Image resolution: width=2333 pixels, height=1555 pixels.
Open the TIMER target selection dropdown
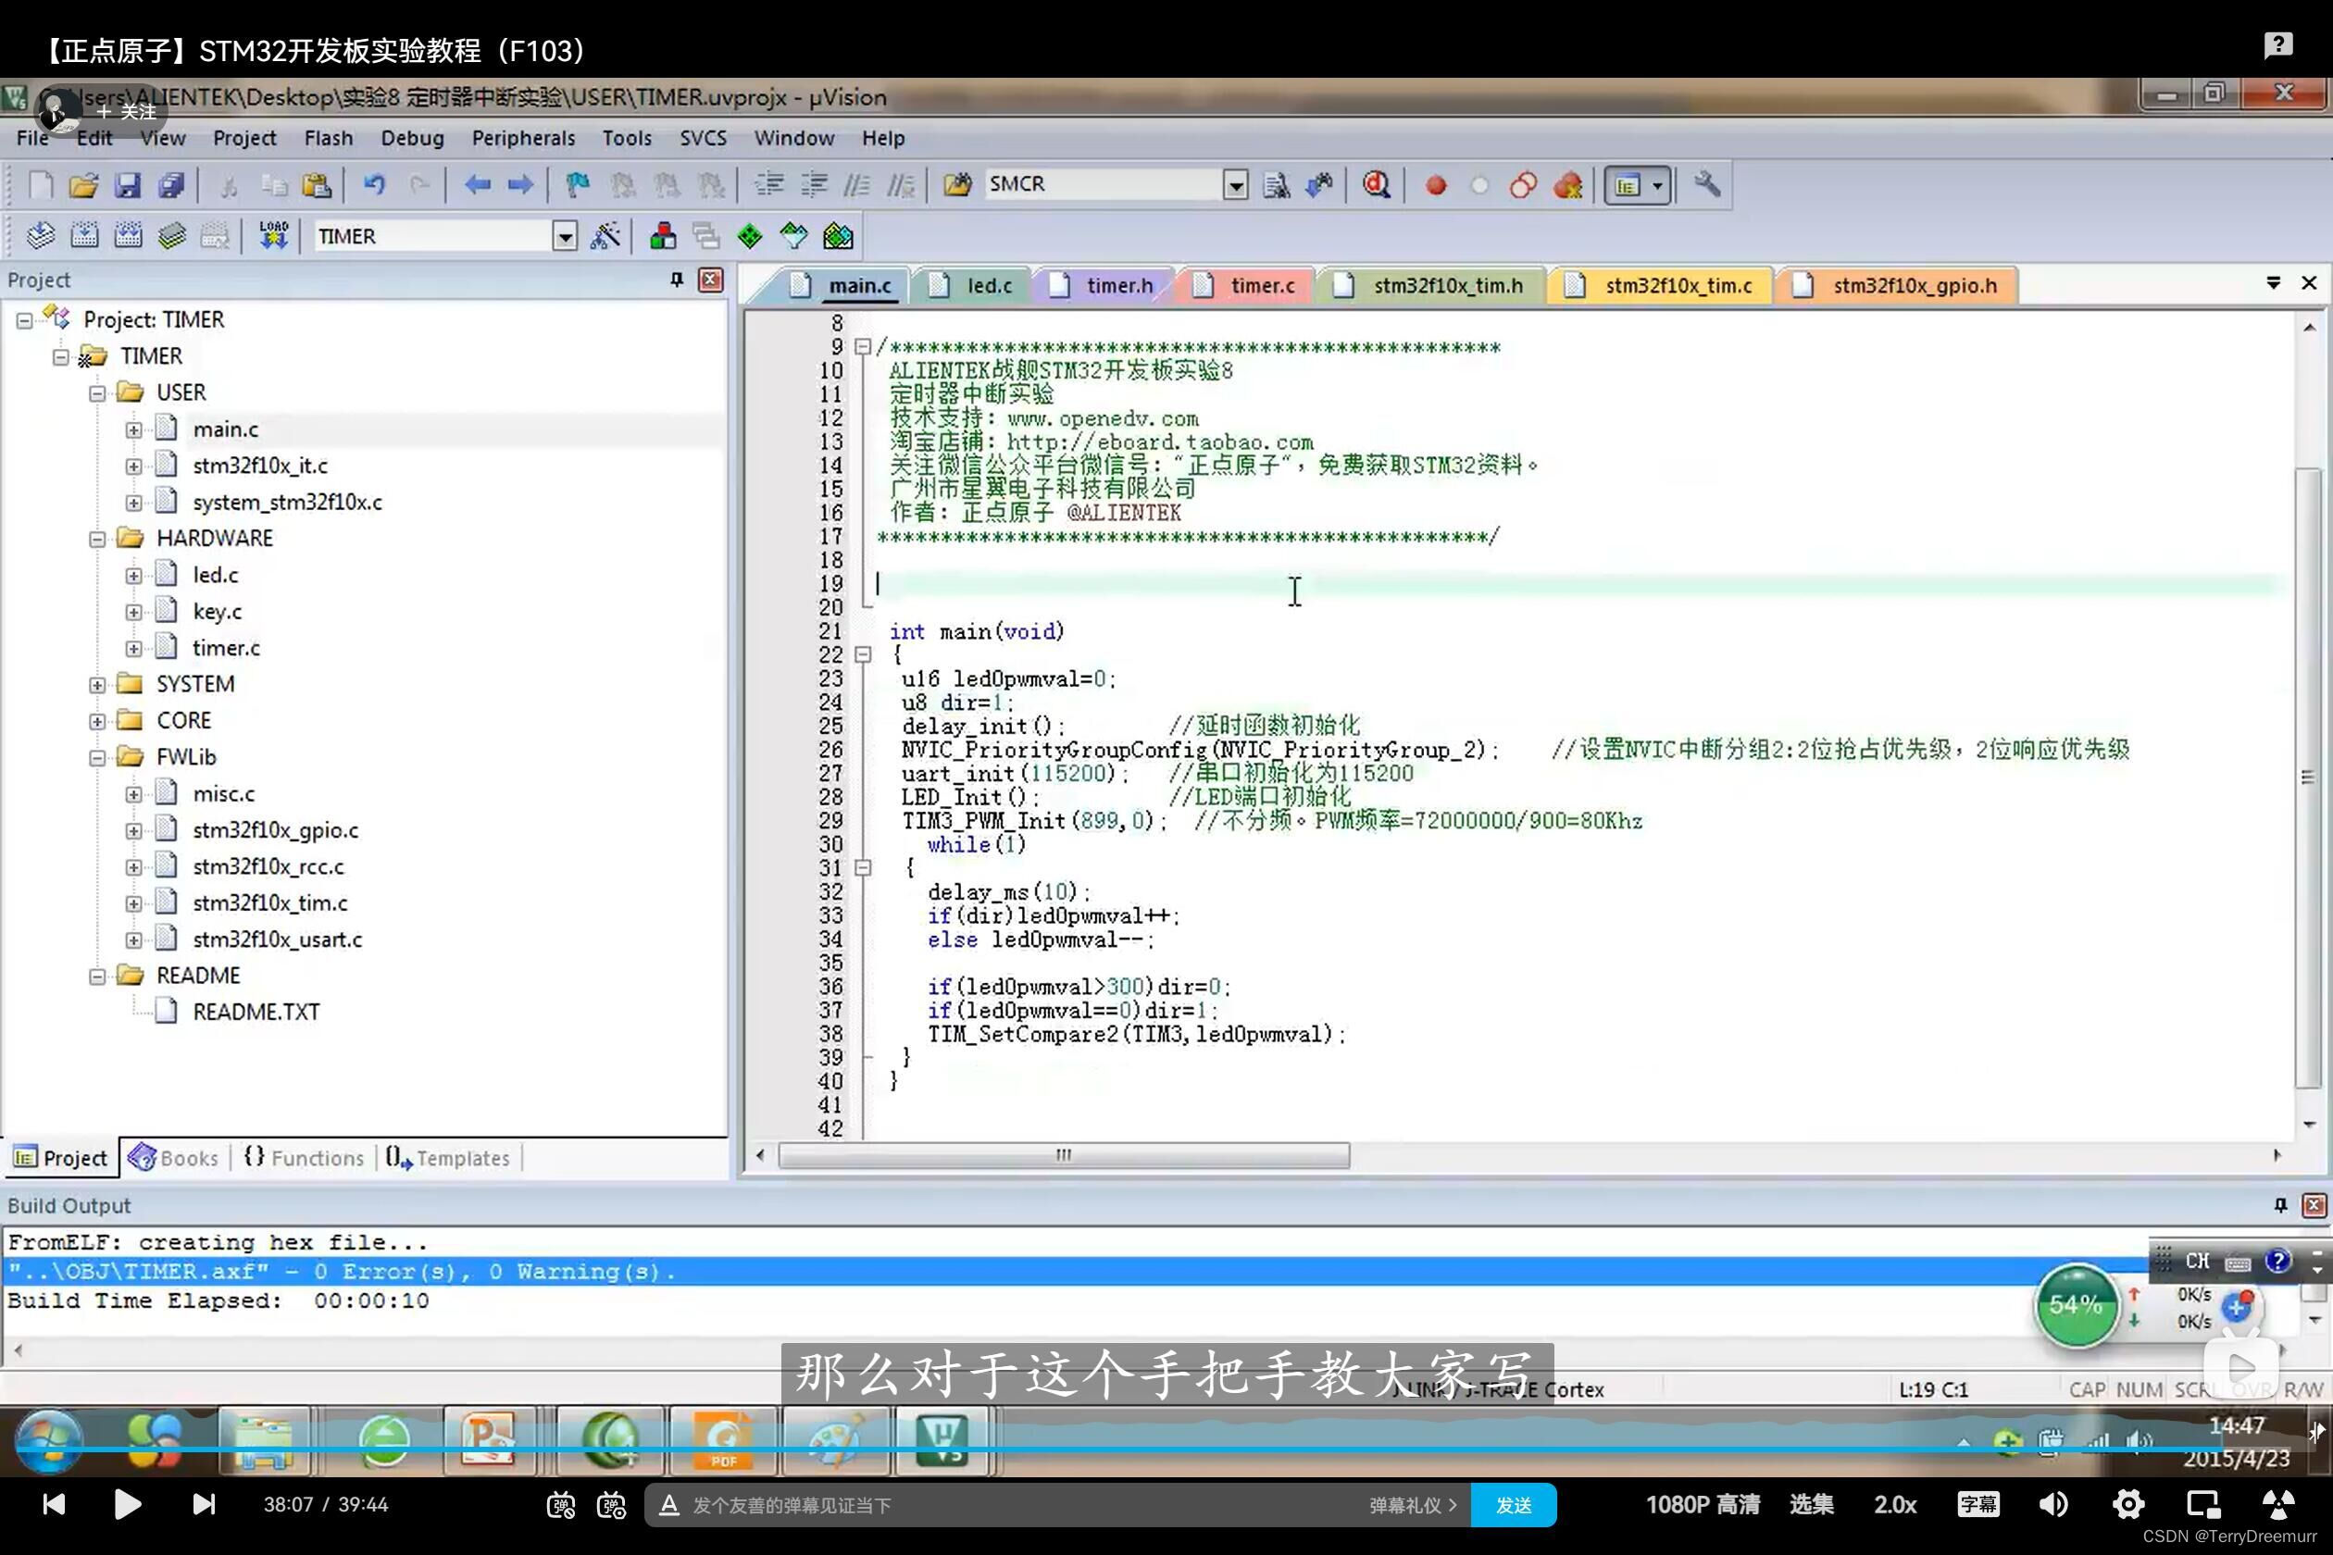tap(566, 236)
